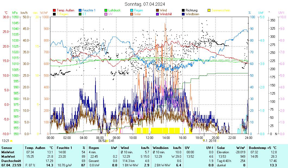The image size is (288, 168).
Task: Click the km/h axis unit label at top left
Action: (24, 13)
